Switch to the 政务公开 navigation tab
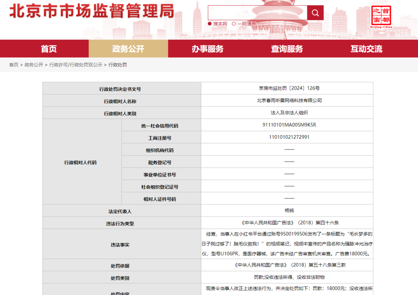The width and height of the screenshot is (418, 295). 128,49
